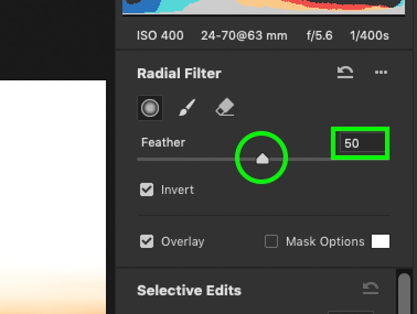Select the eraser tool icon
417x314 pixels.
pyautogui.click(x=224, y=107)
